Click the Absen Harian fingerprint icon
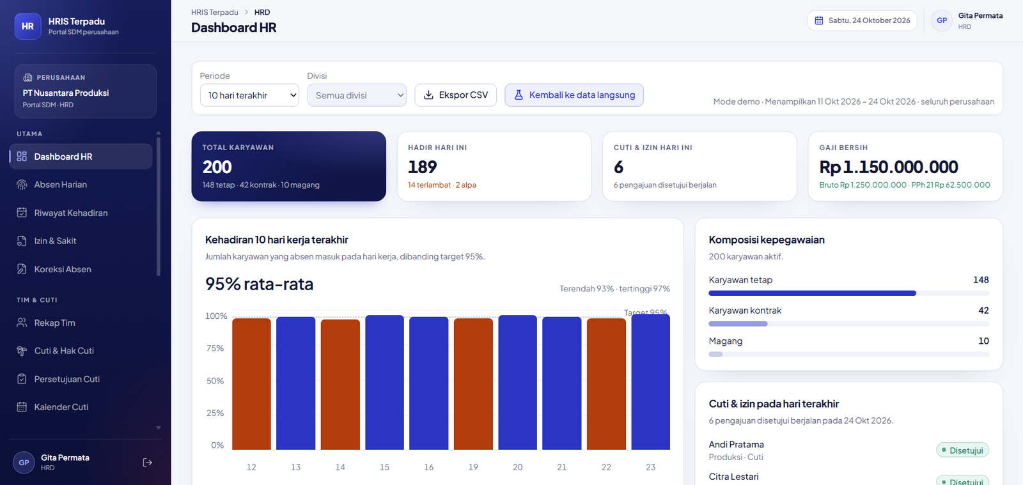 (x=22, y=185)
